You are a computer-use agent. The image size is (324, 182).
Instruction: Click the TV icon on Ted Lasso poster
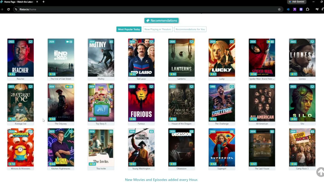click(x=151, y=42)
